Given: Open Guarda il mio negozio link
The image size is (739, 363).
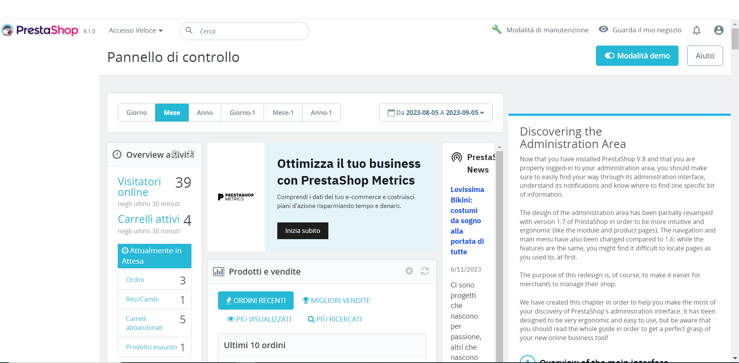Looking at the screenshot, I should [647, 30].
